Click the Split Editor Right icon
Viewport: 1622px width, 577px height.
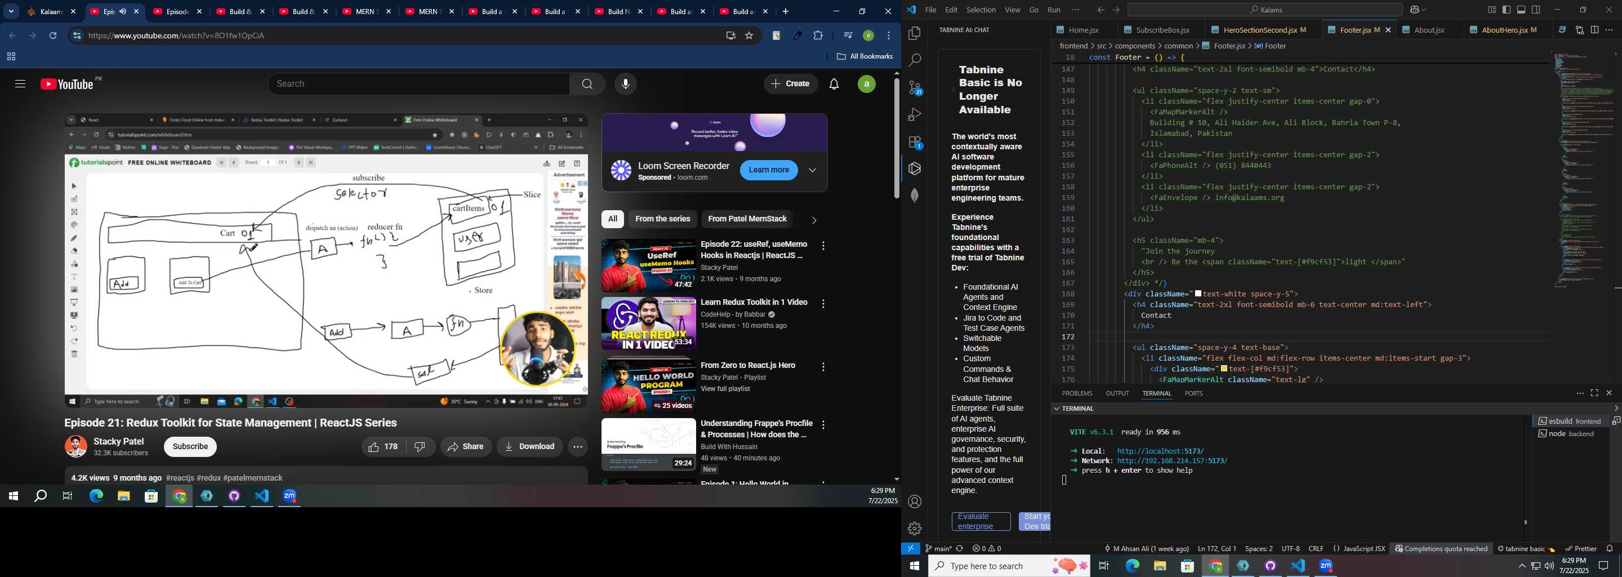[x=1594, y=30]
